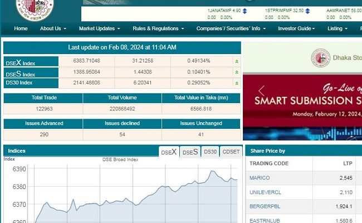Click the DSE Broad Index chart area

point(128,195)
